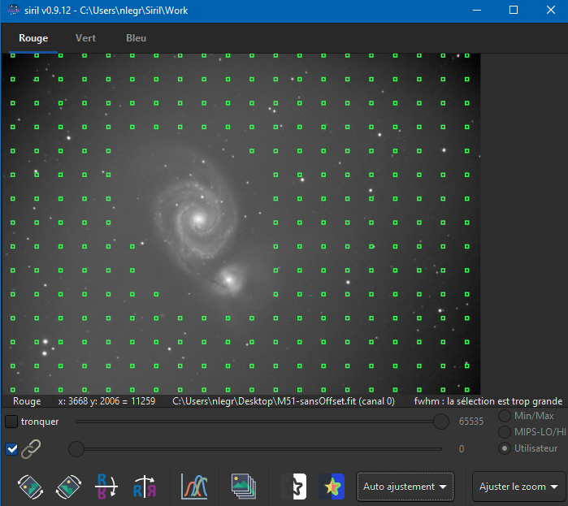Toggle the negative view star icon
The image size is (568, 506).
pos(294,487)
